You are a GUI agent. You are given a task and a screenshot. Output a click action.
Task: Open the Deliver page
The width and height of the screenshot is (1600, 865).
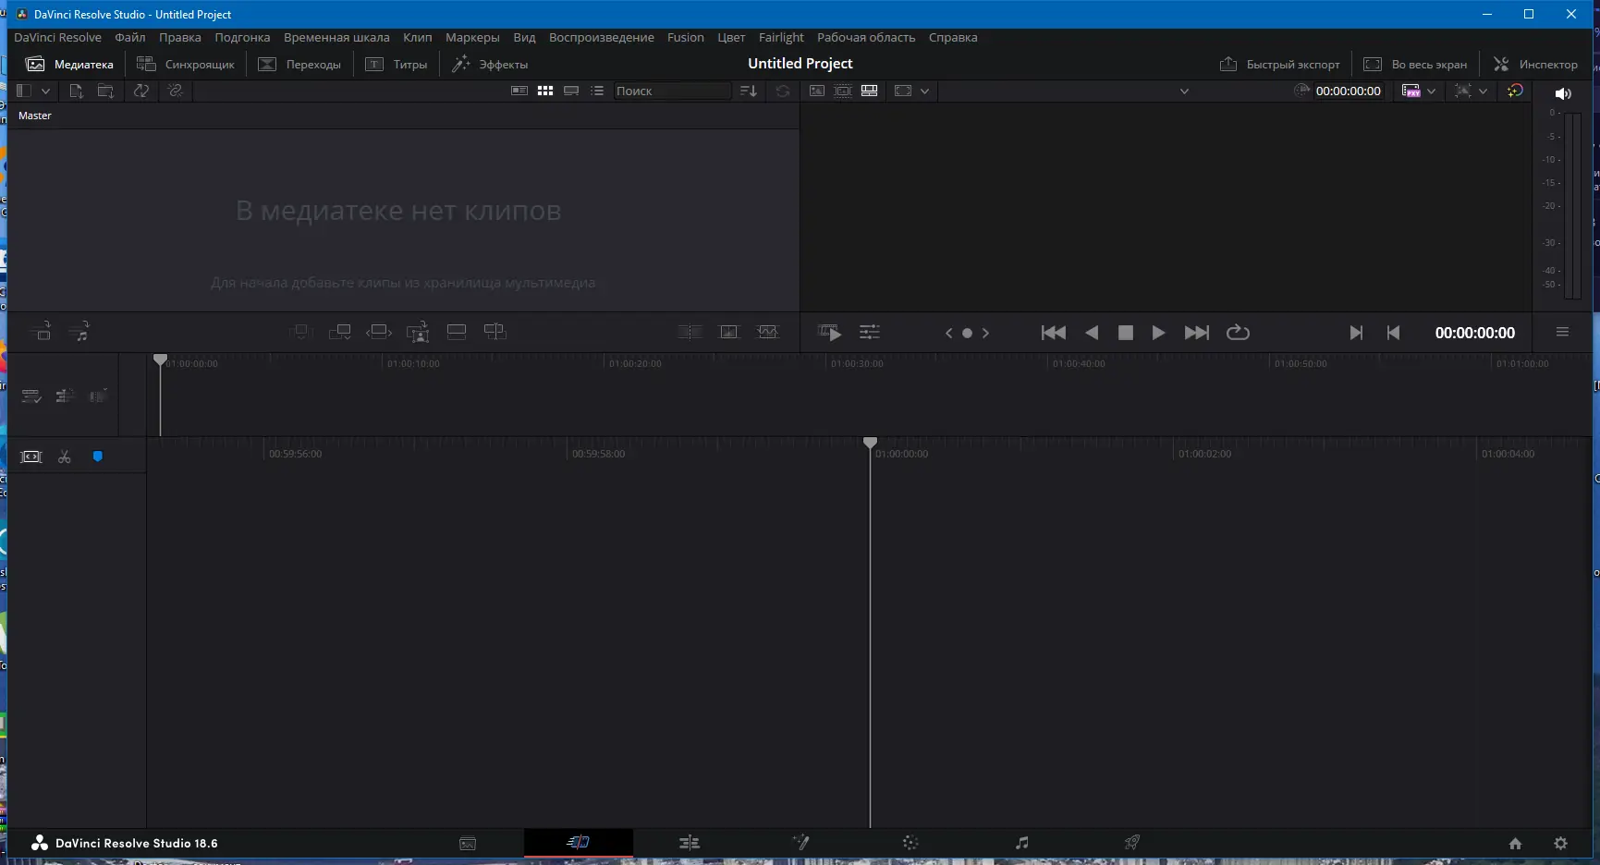pos(1130,842)
